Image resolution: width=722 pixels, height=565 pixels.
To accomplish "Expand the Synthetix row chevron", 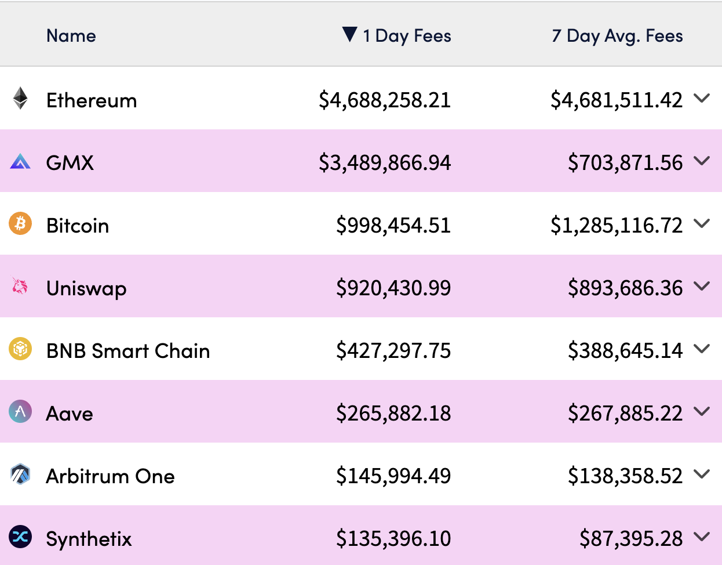I will tap(702, 537).
